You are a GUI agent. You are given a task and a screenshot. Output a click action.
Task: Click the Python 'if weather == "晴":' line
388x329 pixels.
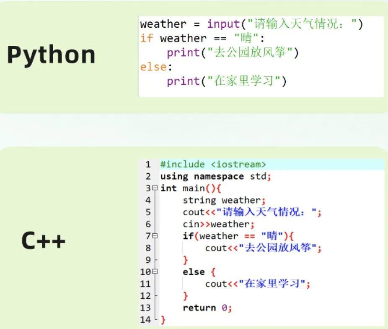(x=202, y=38)
